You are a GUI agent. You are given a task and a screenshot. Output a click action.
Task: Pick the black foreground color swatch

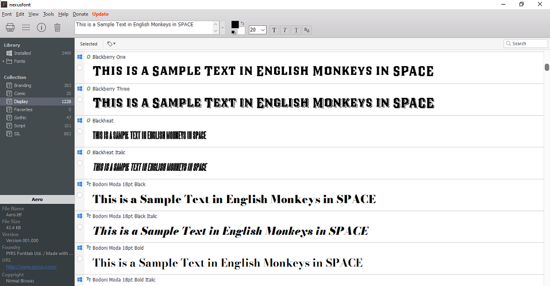tap(235, 25)
